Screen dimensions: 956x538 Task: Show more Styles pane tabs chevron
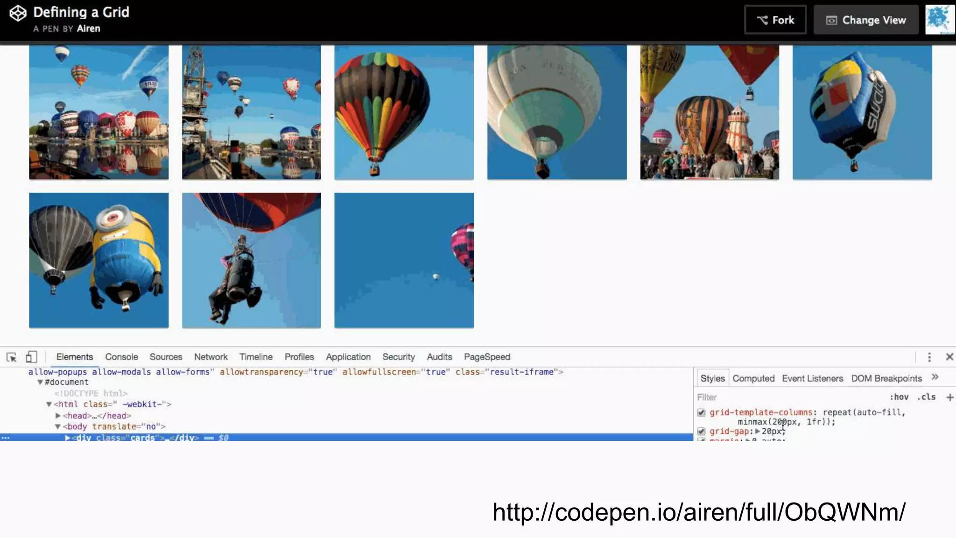click(935, 377)
